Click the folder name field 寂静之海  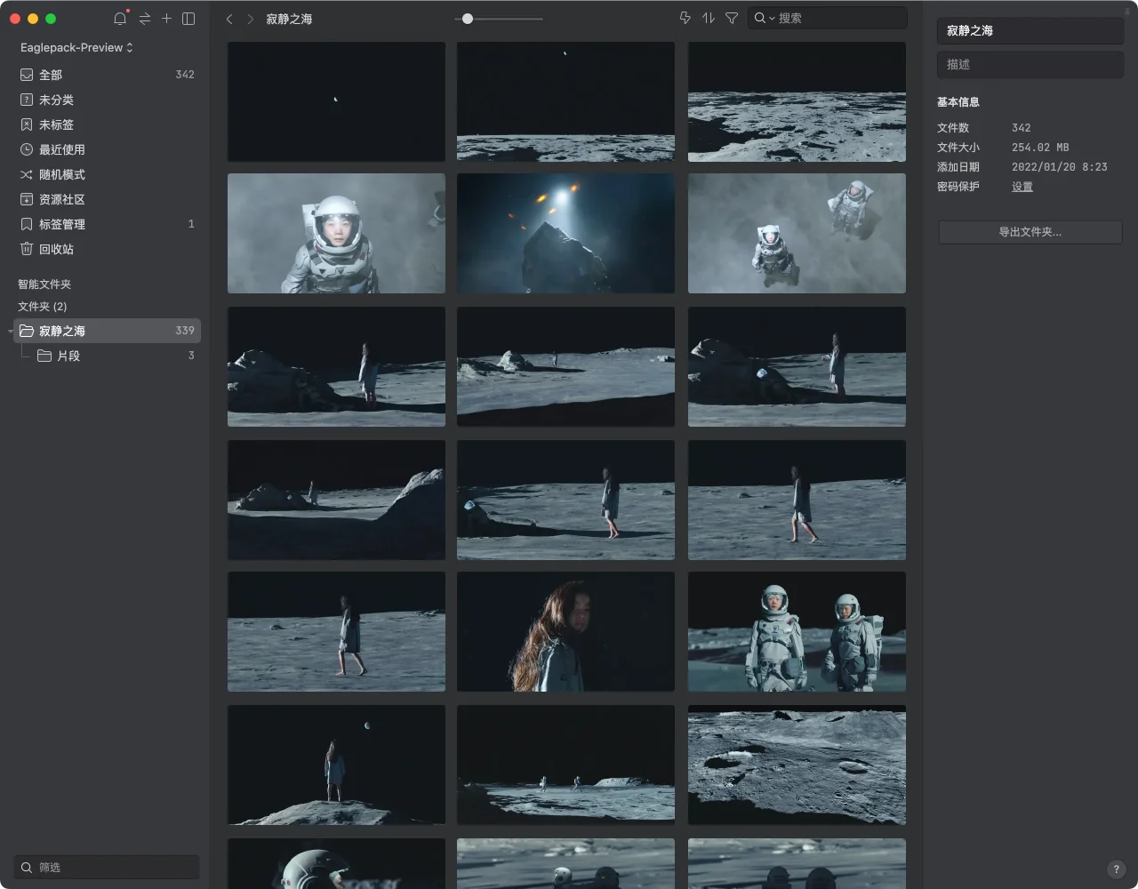pyautogui.click(x=1030, y=30)
